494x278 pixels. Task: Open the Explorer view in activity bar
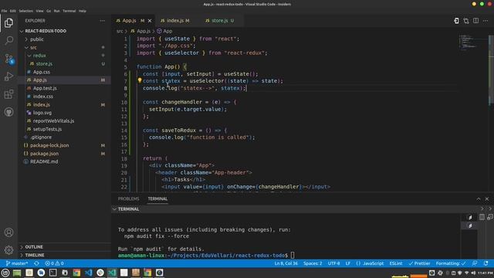tap(8, 22)
